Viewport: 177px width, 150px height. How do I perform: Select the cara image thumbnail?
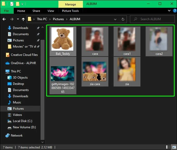[x=95, y=39]
